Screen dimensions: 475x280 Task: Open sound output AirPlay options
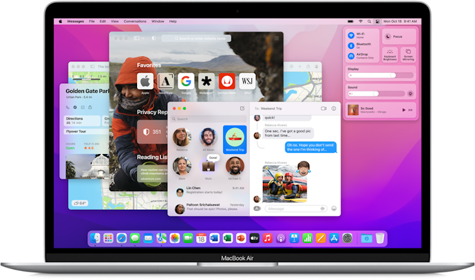410,94
